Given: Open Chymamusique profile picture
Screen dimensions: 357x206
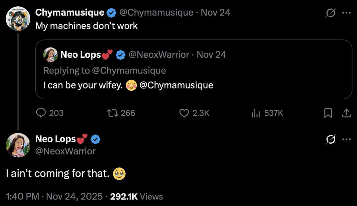Looking at the screenshot, I should (x=18, y=18).
